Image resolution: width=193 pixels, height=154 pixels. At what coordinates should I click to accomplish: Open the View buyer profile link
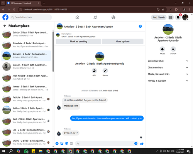[110, 90]
